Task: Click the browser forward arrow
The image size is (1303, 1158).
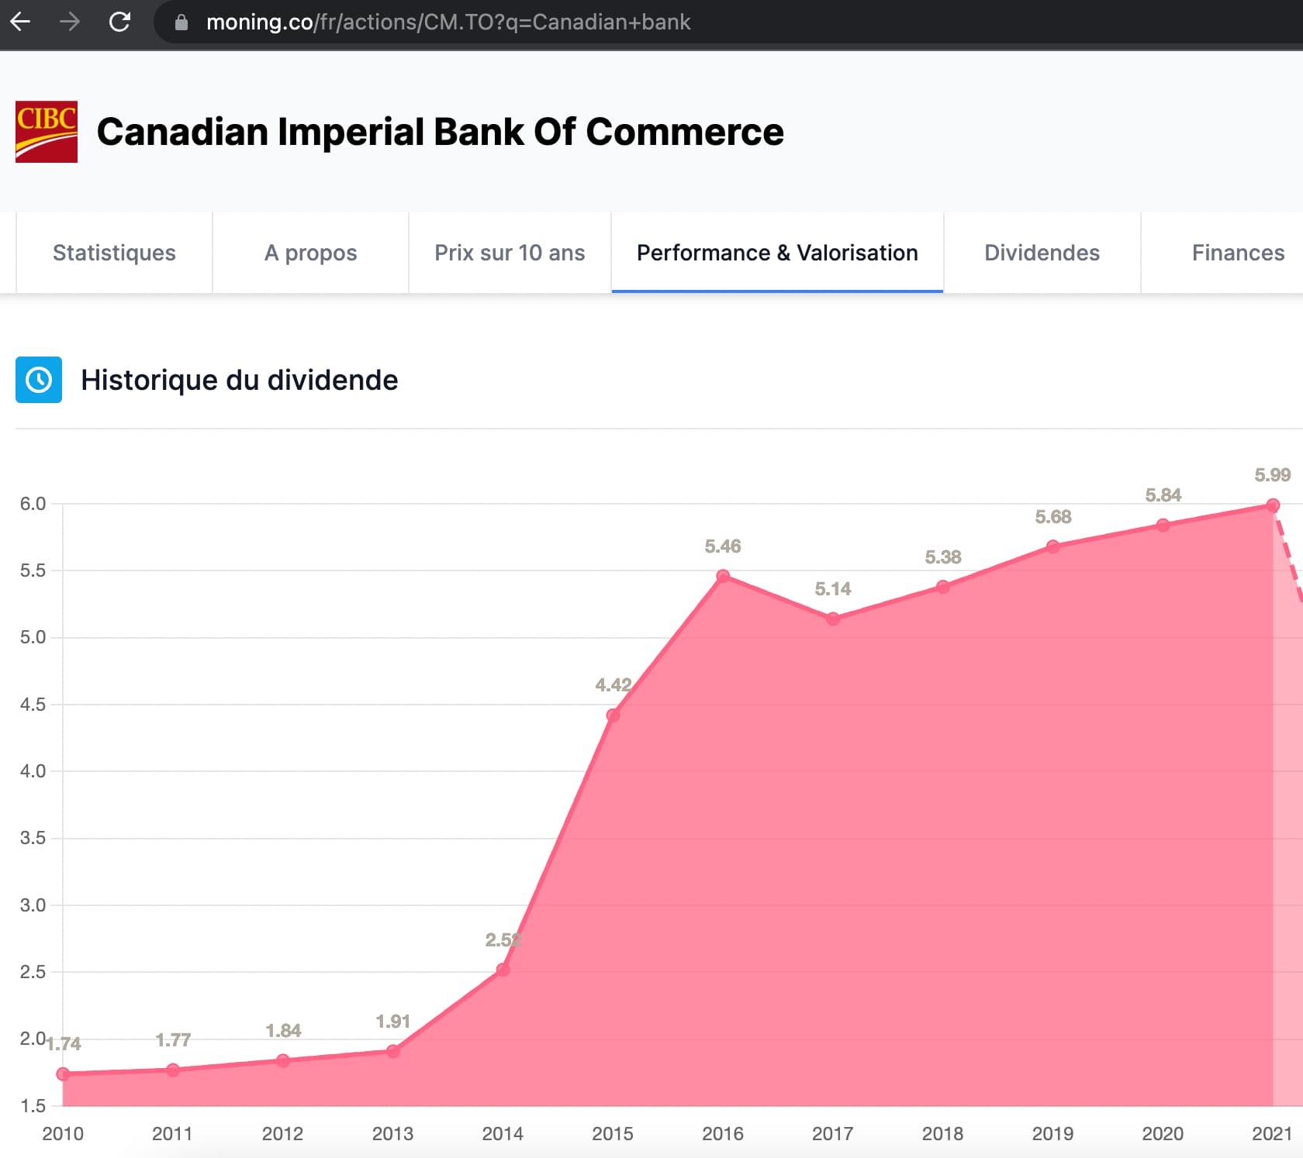Action: point(70,22)
